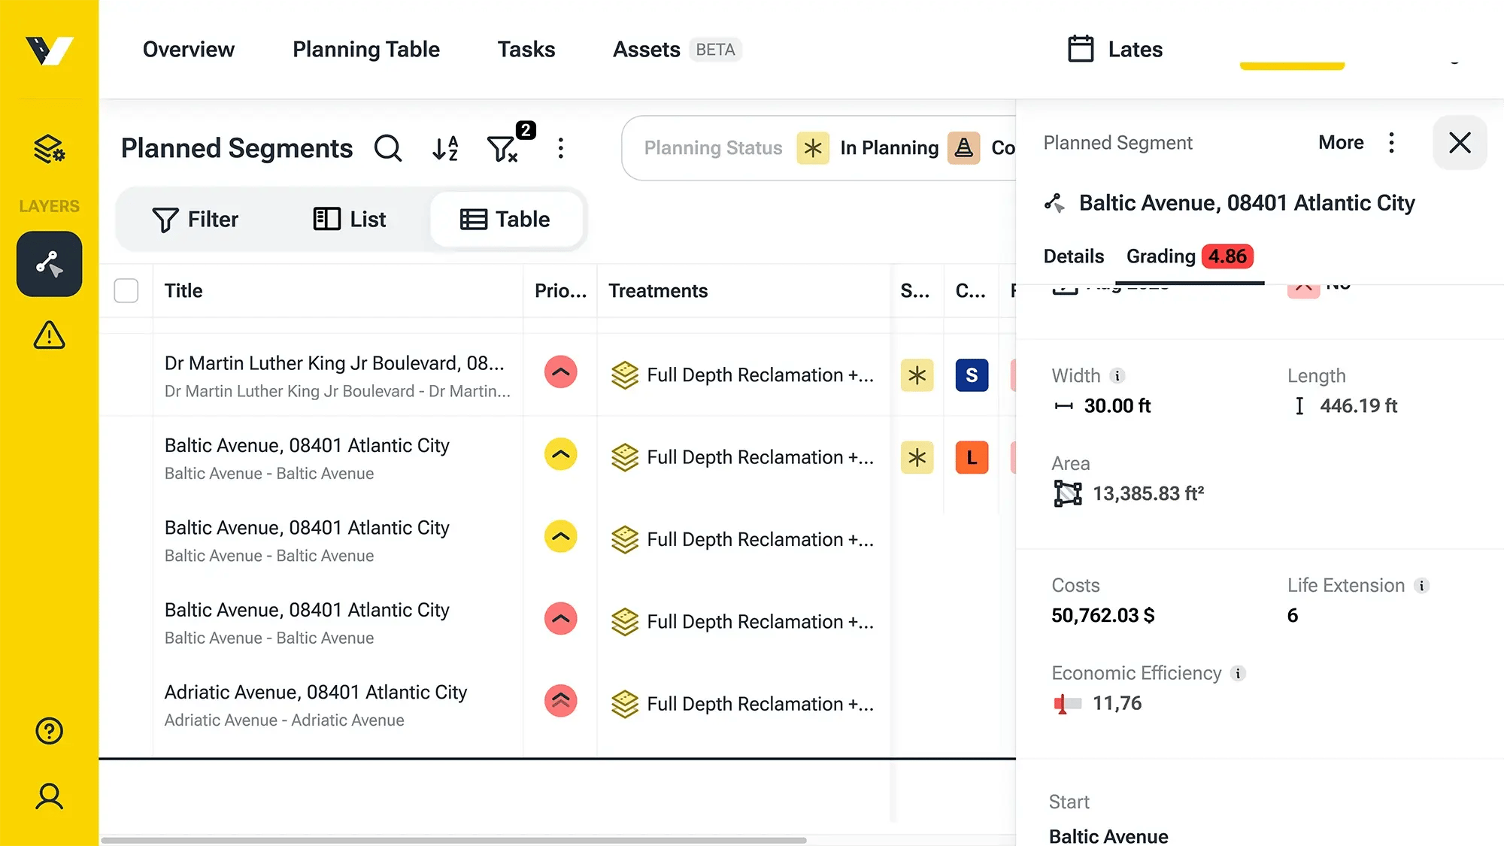Click the warning/alert triangle icon in sidebar
This screenshot has height=846, width=1504.
pyautogui.click(x=49, y=335)
